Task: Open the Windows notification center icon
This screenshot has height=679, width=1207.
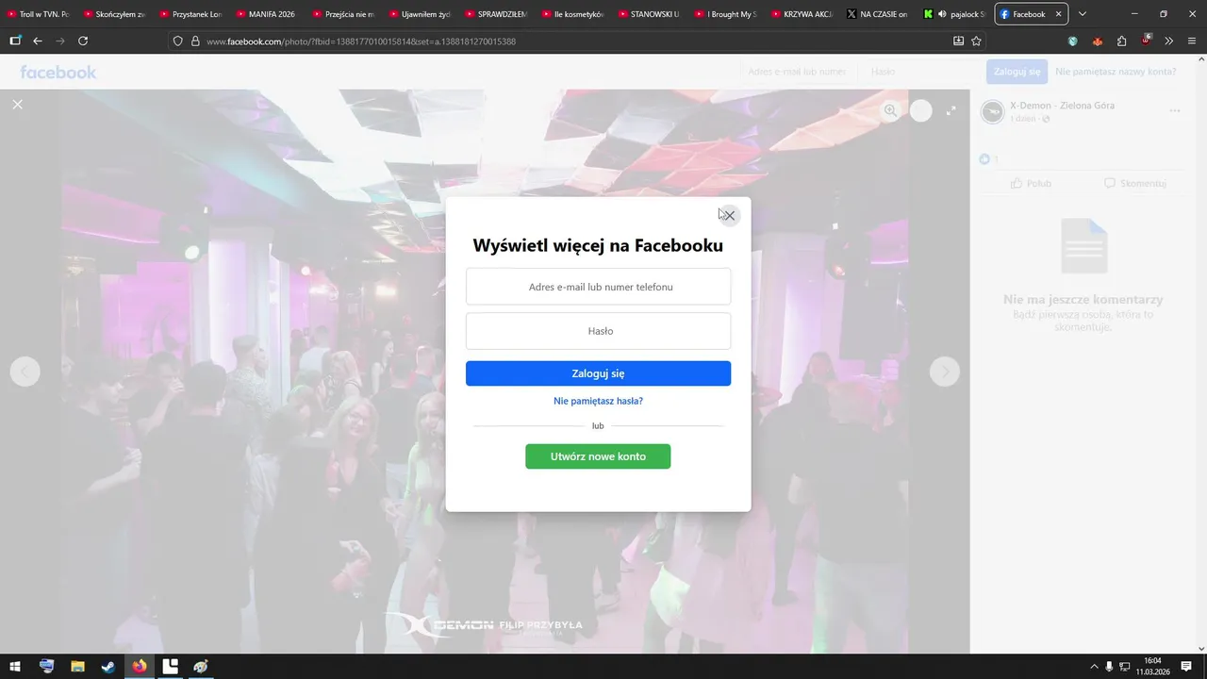Action: point(1186,667)
